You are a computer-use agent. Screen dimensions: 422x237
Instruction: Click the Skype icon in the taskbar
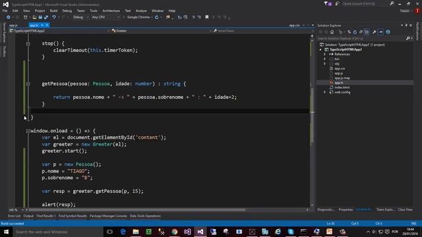(291, 232)
